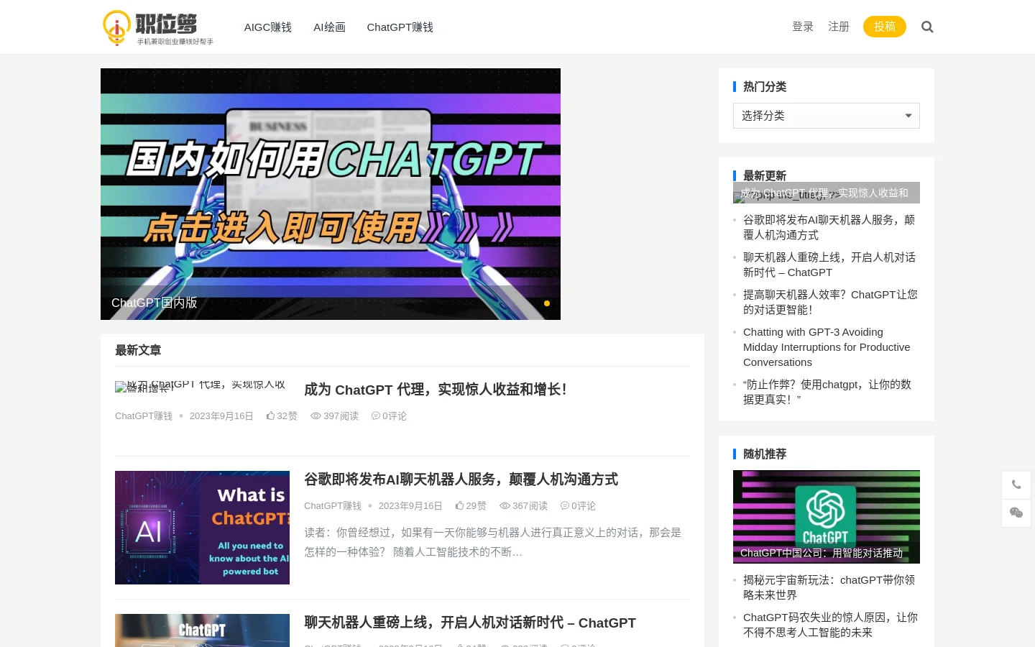Open article 聊天机器人重磅上线 in main list

[x=470, y=623]
